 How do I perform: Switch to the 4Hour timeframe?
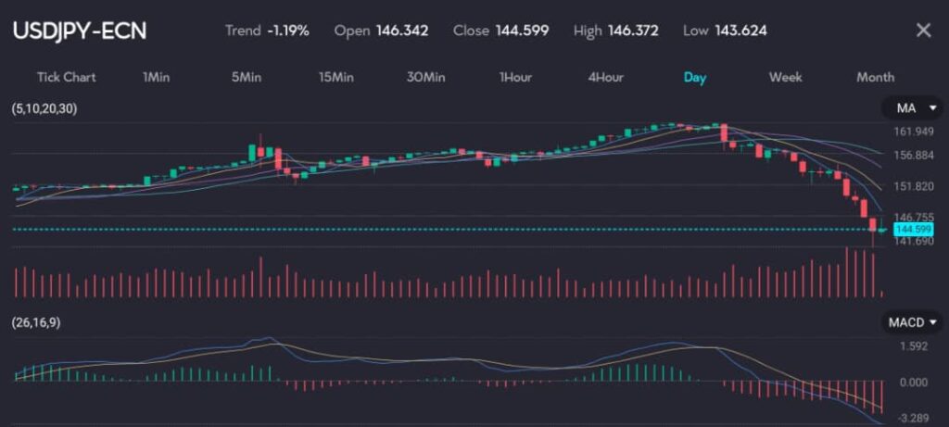(605, 77)
